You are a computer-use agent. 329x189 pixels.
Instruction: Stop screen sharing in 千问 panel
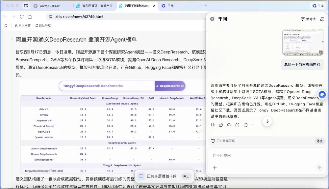click(x=319, y=141)
